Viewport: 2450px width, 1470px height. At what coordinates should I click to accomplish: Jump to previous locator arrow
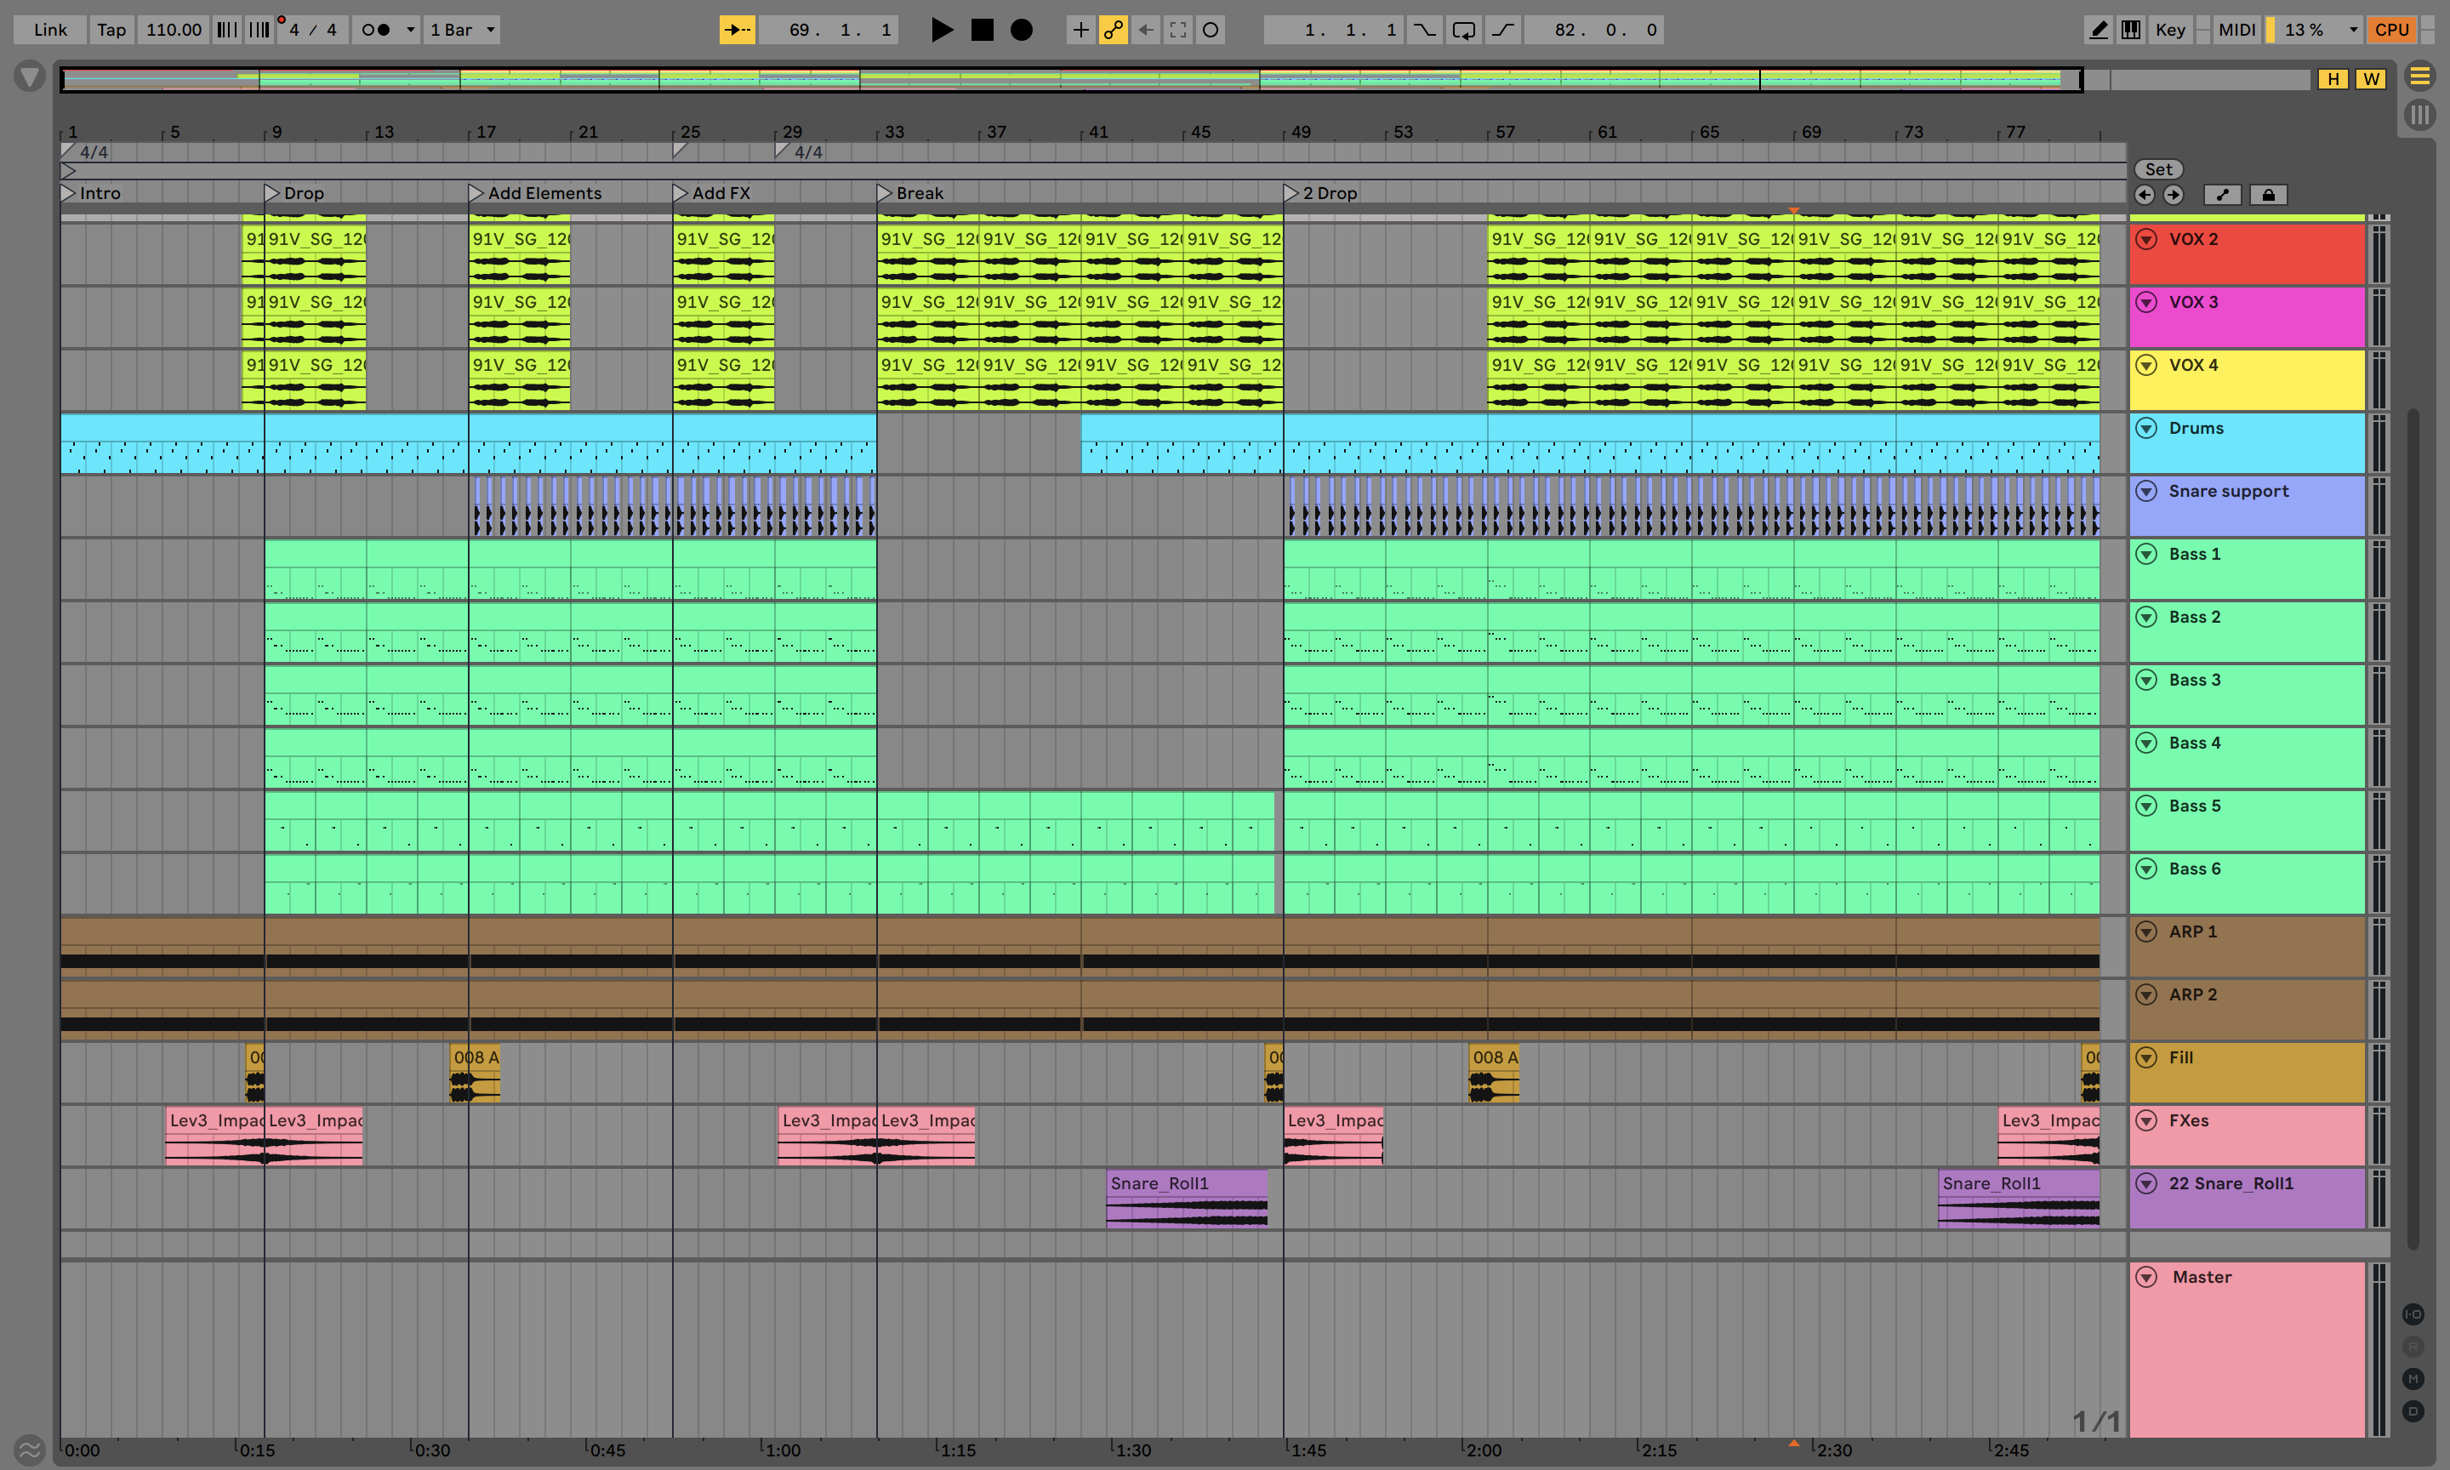click(x=2144, y=195)
